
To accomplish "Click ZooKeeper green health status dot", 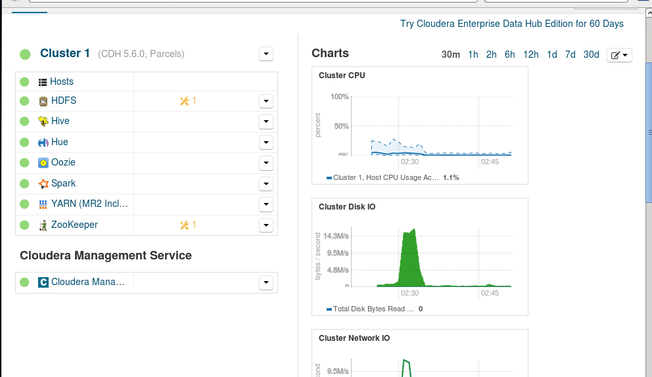I will tap(24, 225).
